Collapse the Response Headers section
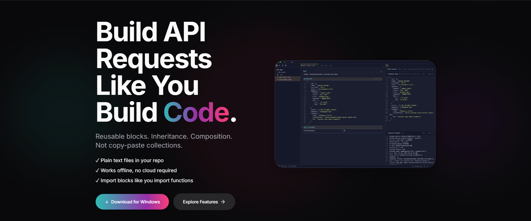 pyautogui.click(x=387, y=133)
